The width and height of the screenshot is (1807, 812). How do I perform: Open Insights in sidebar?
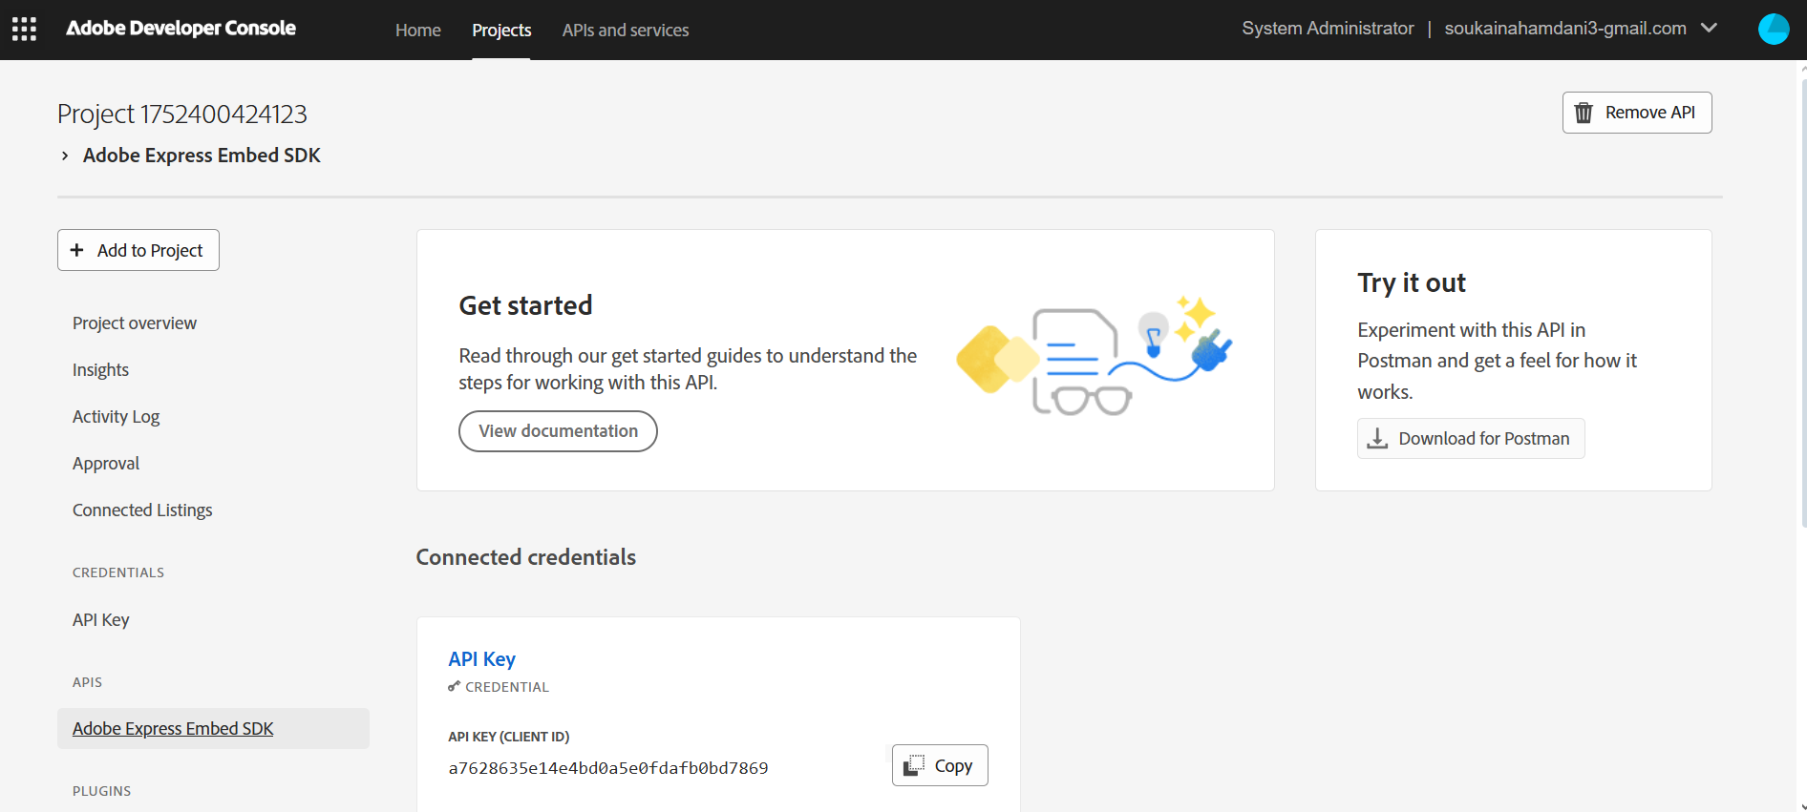point(100,370)
